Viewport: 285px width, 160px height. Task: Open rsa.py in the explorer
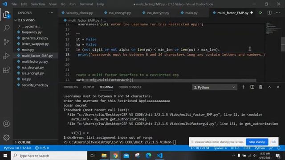tap(26, 79)
